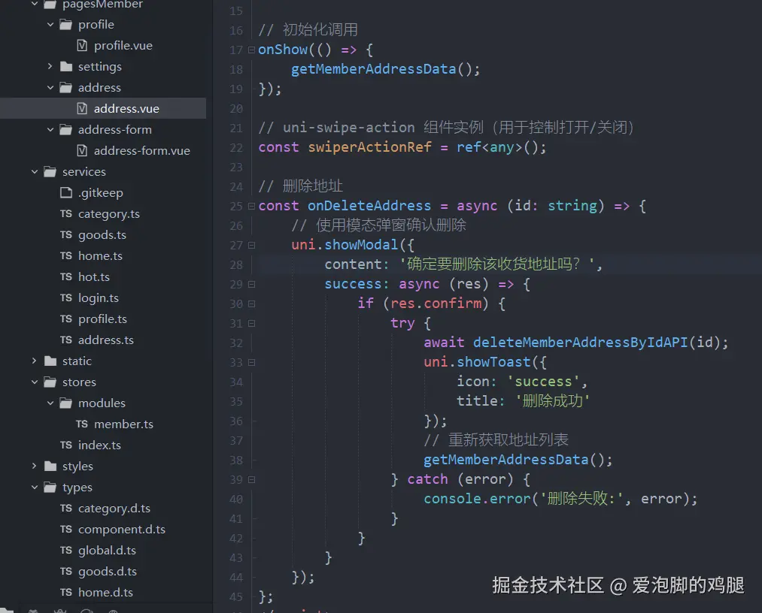Click the settings folder icon
The image size is (762, 613).
(x=65, y=67)
